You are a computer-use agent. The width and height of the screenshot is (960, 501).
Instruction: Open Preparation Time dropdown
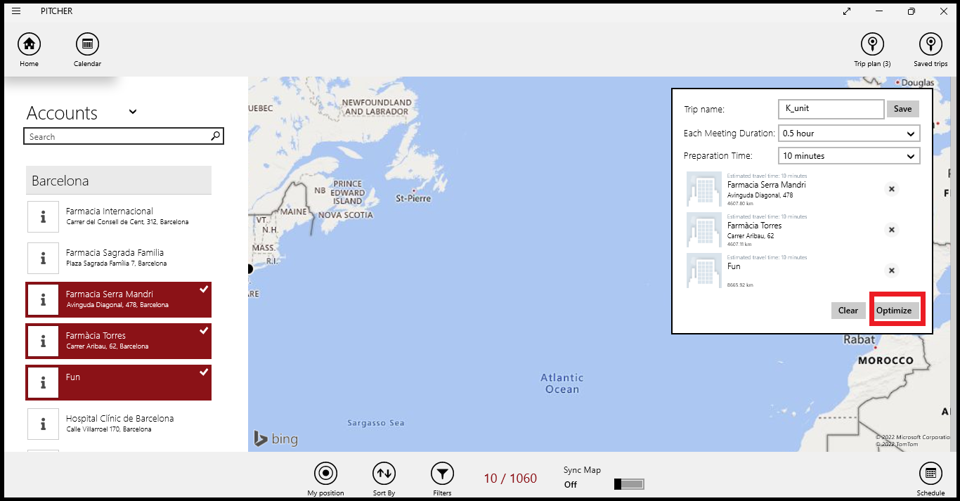[848, 156]
